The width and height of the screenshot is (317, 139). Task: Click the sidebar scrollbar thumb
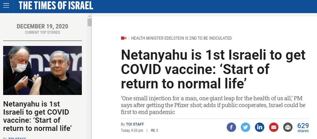[x=89, y=22]
